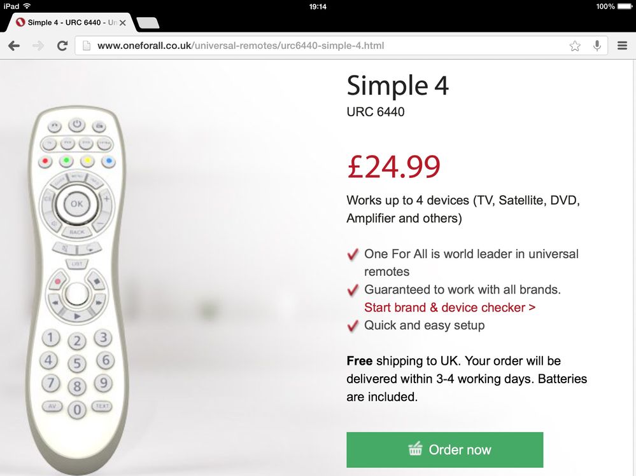Click the remote's green color button
The height and width of the screenshot is (476, 636).
pos(66,161)
